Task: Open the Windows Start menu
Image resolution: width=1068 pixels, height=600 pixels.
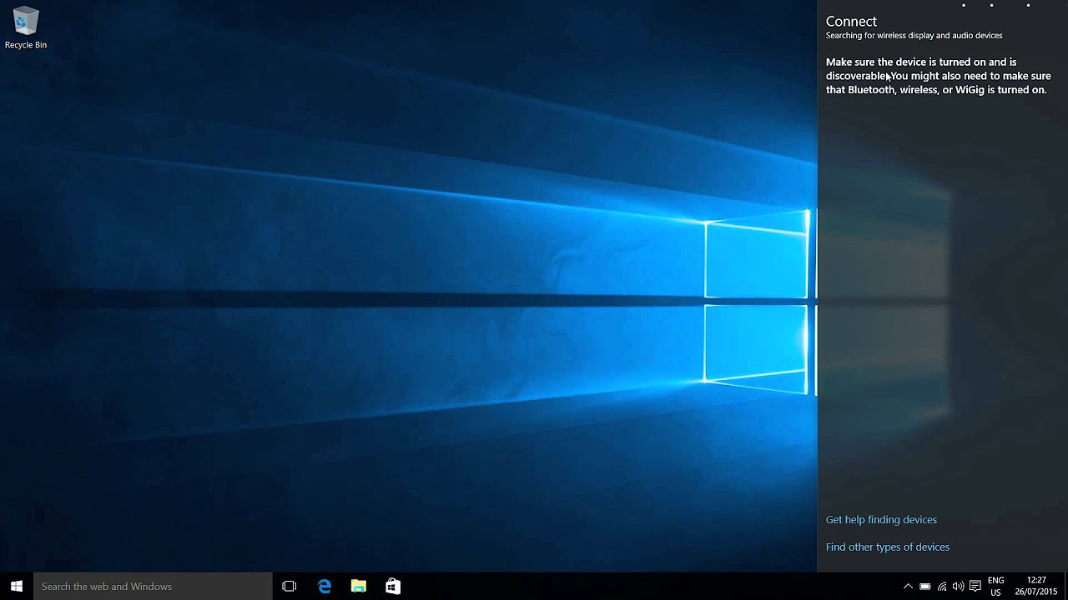Action: coord(17,587)
